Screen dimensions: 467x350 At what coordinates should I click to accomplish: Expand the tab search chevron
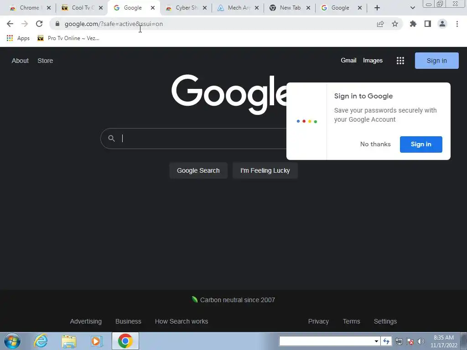point(412,8)
